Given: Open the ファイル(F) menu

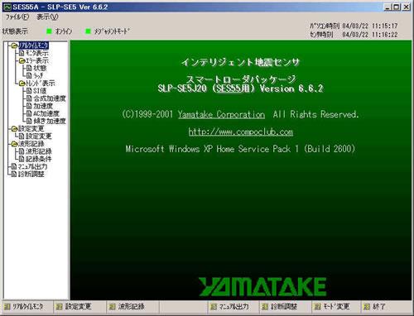Looking at the screenshot, I should tap(17, 17).
